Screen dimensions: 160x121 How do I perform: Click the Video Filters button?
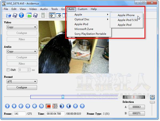click(22, 39)
